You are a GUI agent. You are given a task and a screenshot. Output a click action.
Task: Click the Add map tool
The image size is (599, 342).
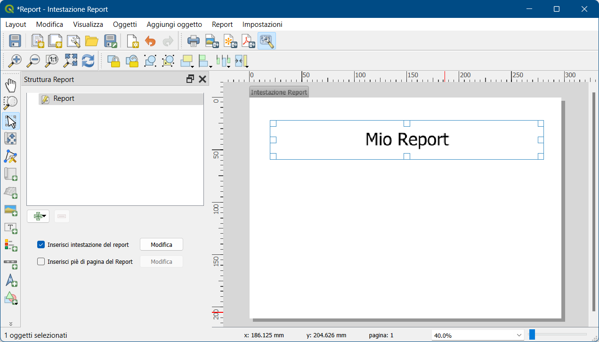10,174
